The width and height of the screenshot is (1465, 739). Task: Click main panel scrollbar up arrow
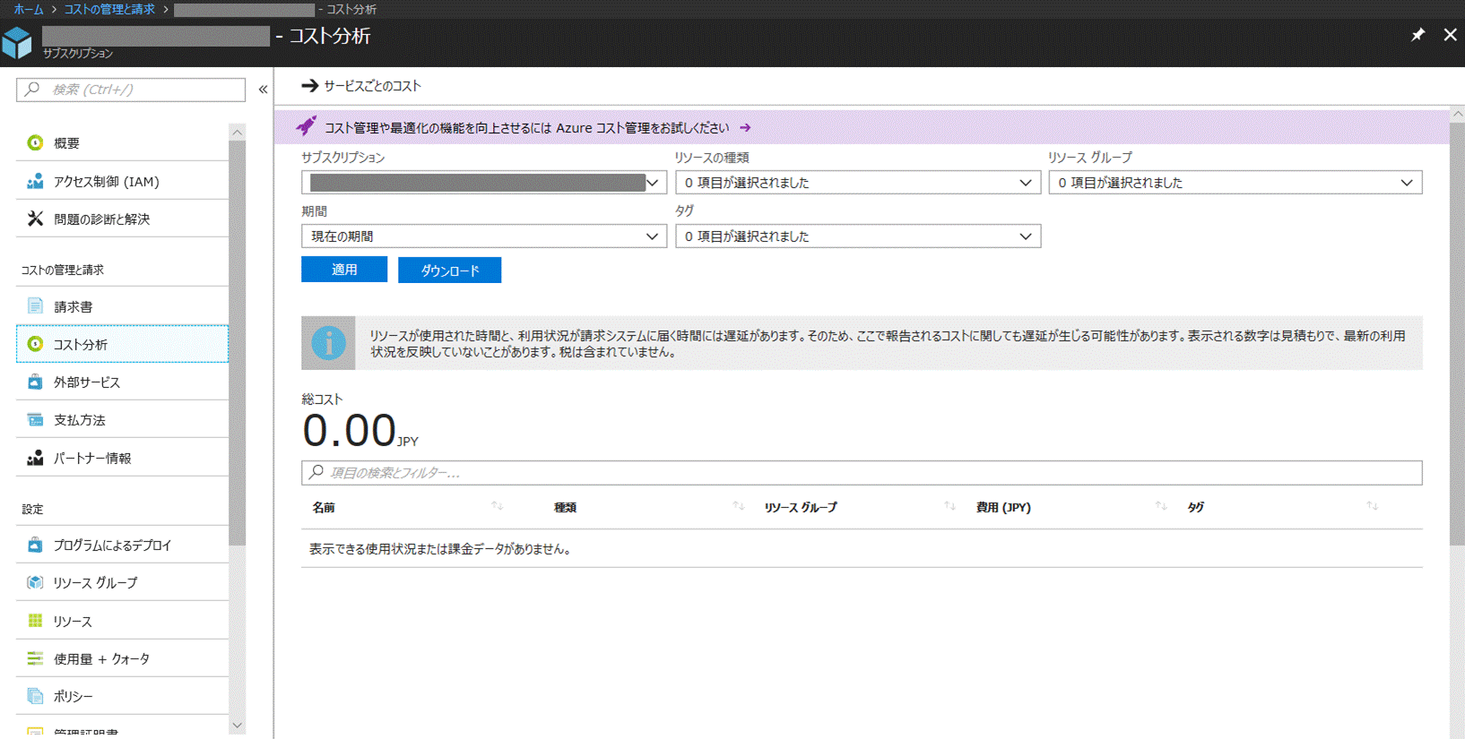tap(1457, 115)
